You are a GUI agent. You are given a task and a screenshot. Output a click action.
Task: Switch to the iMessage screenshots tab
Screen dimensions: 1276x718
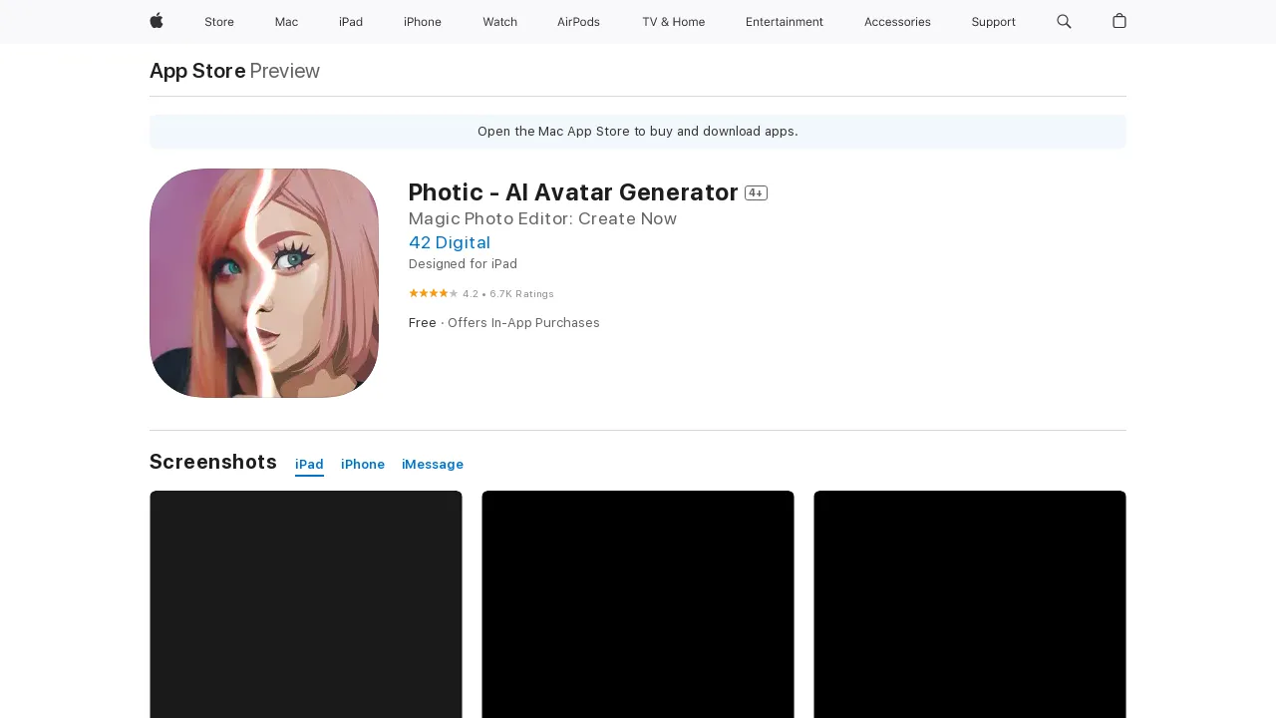coord(433,464)
